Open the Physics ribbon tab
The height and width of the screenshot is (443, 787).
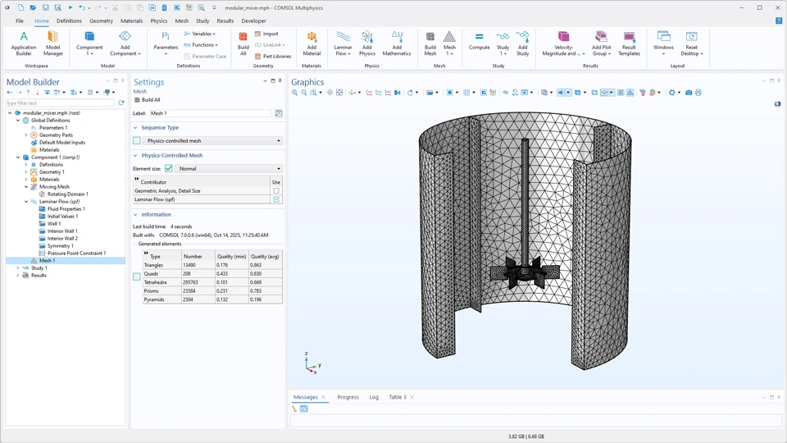pyautogui.click(x=159, y=21)
